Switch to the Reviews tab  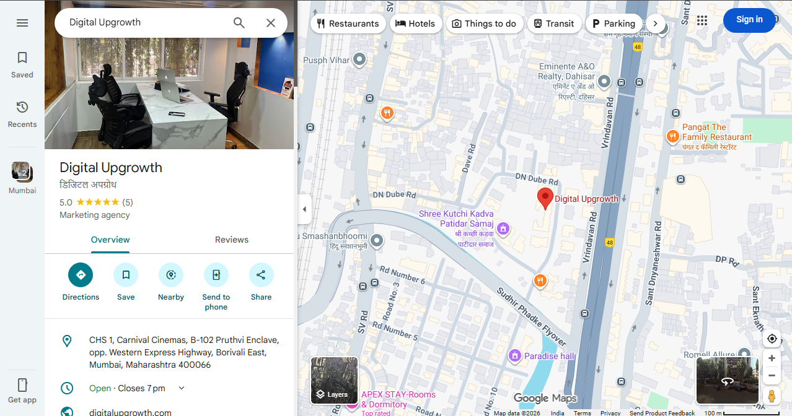click(231, 240)
